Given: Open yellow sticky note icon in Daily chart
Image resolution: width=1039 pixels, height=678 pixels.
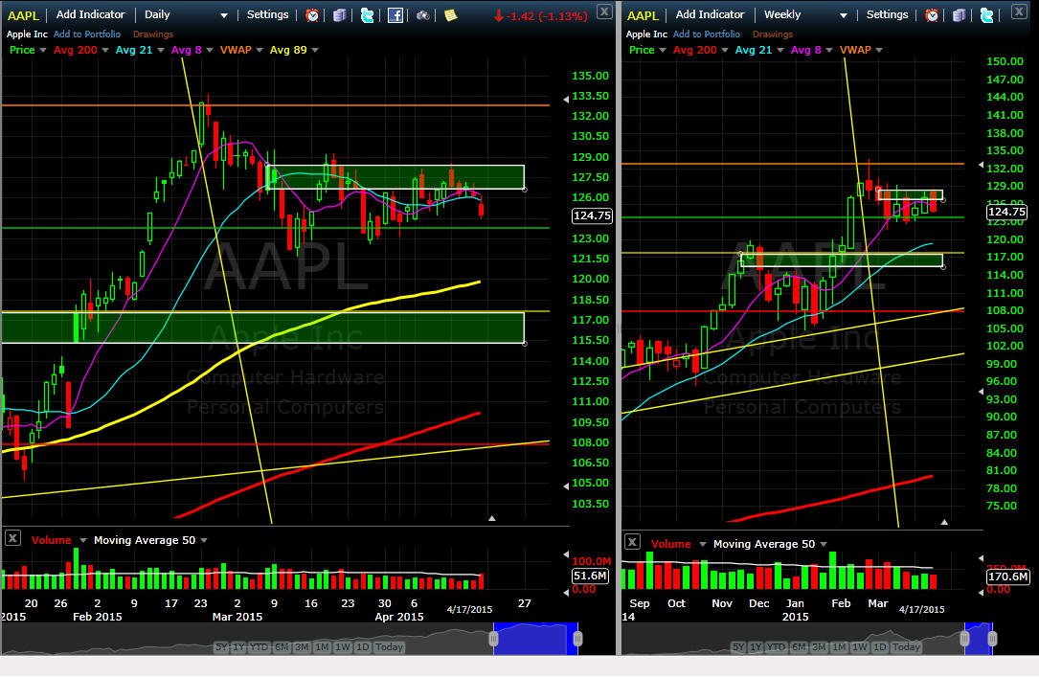Looking at the screenshot, I should click(451, 15).
